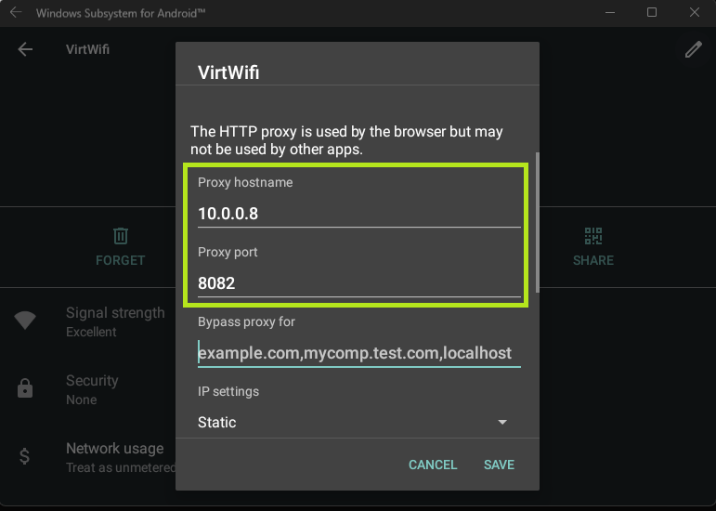This screenshot has height=511, width=716.
Task: Click the Signal strength Wi-Fi icon
Action: (25, 321)
